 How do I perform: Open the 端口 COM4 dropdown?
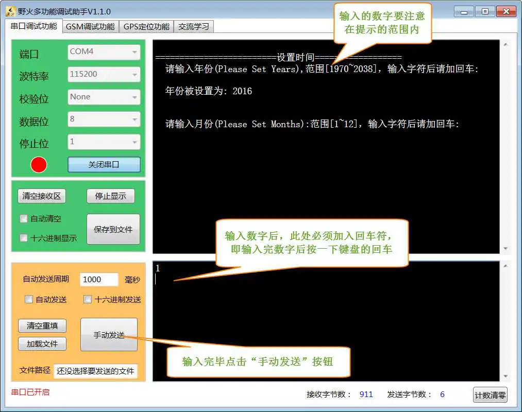[x=104, y=52]
